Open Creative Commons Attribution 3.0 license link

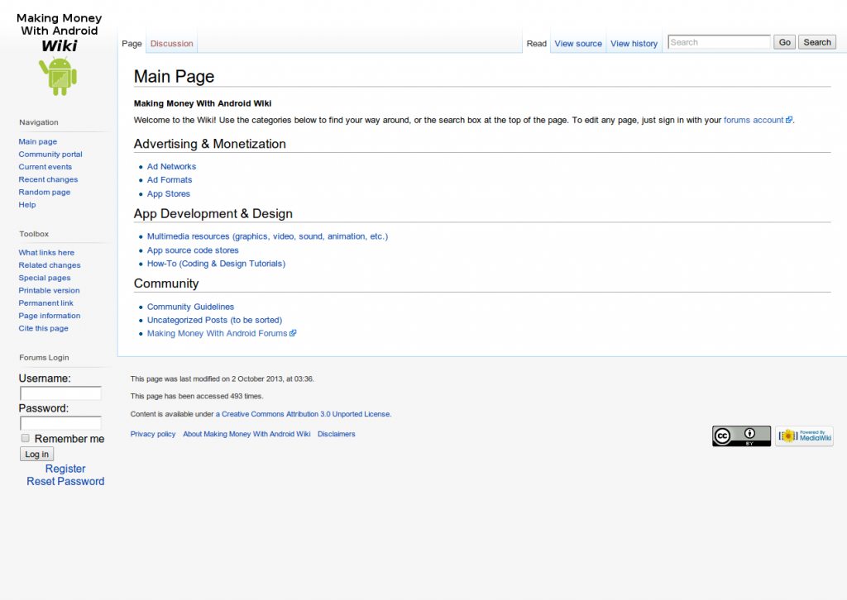click(x=303, y=414)
